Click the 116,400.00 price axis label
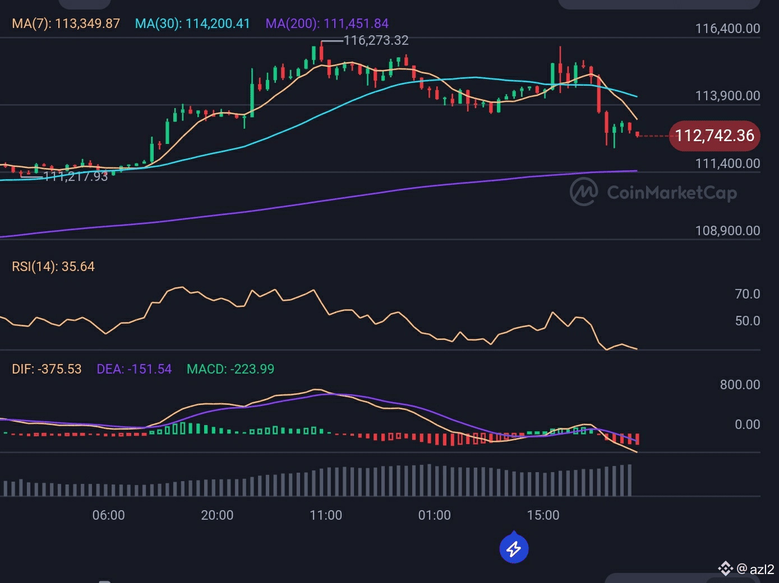This screenshot has height=583, width=779. pyautogui.click(x=727, y=29)
